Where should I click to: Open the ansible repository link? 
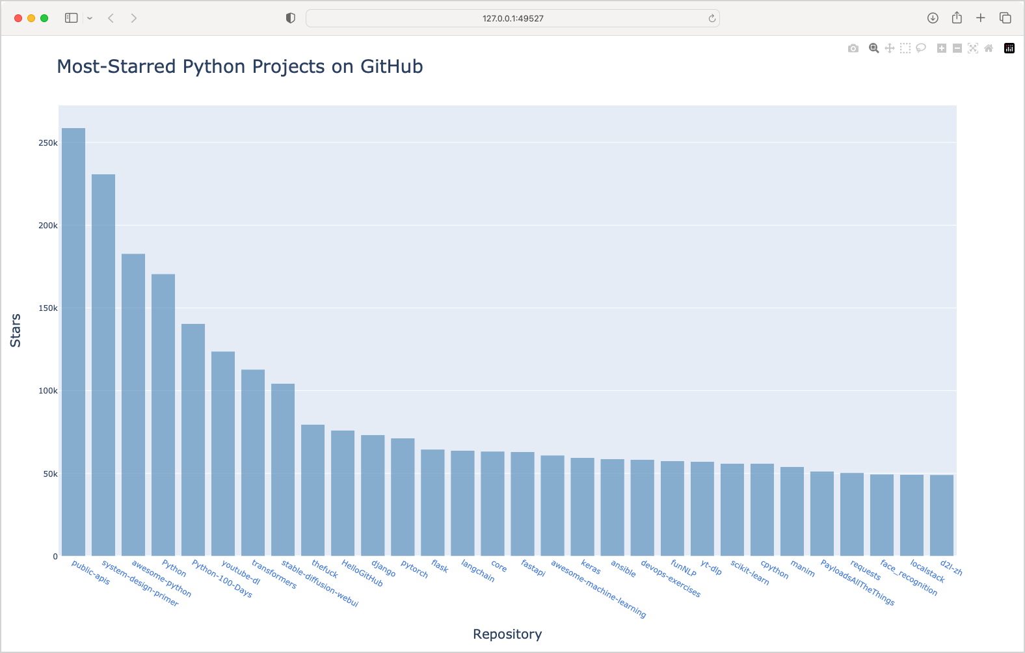(x=623, y=568)
